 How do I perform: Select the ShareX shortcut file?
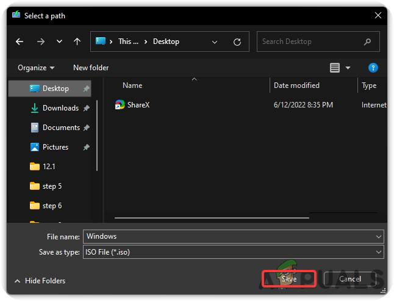138,105
